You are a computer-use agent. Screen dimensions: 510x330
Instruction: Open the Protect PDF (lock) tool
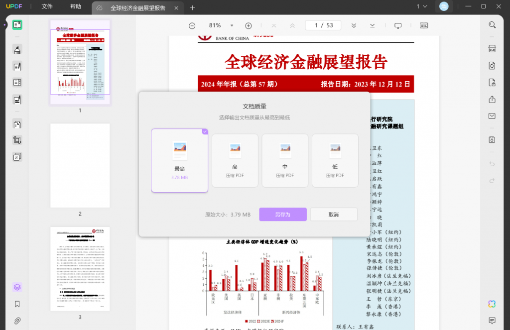(492, 82)
